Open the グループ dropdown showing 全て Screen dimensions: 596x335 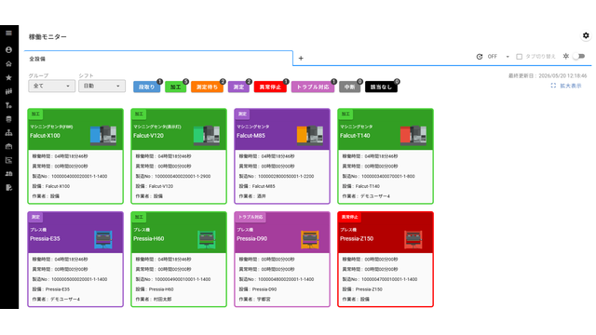(52, 86)
